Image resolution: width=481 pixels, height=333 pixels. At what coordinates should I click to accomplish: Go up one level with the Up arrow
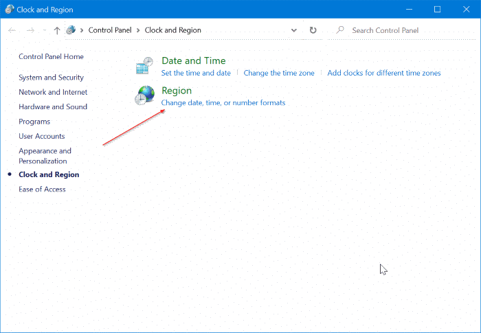[x=57, y=30]
